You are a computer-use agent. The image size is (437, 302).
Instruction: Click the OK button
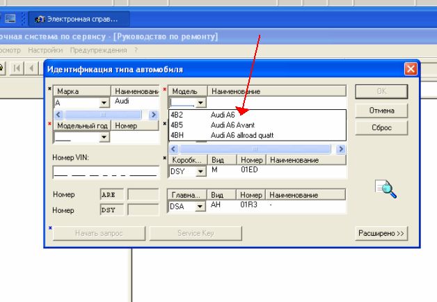[381, 91]
